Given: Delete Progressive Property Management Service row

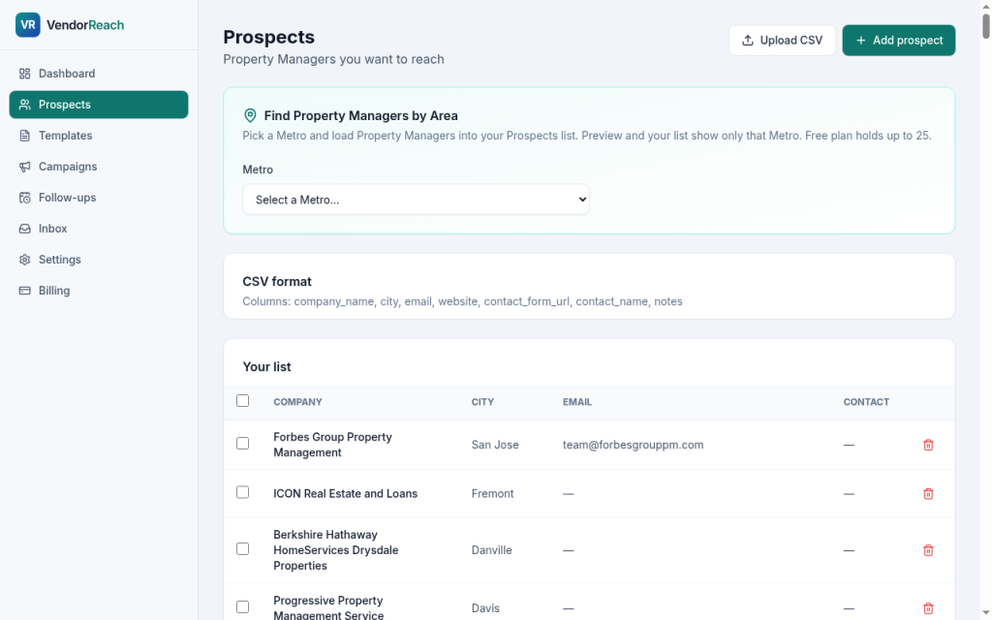Looking at the screenshot, I should [x=928, y=608].
